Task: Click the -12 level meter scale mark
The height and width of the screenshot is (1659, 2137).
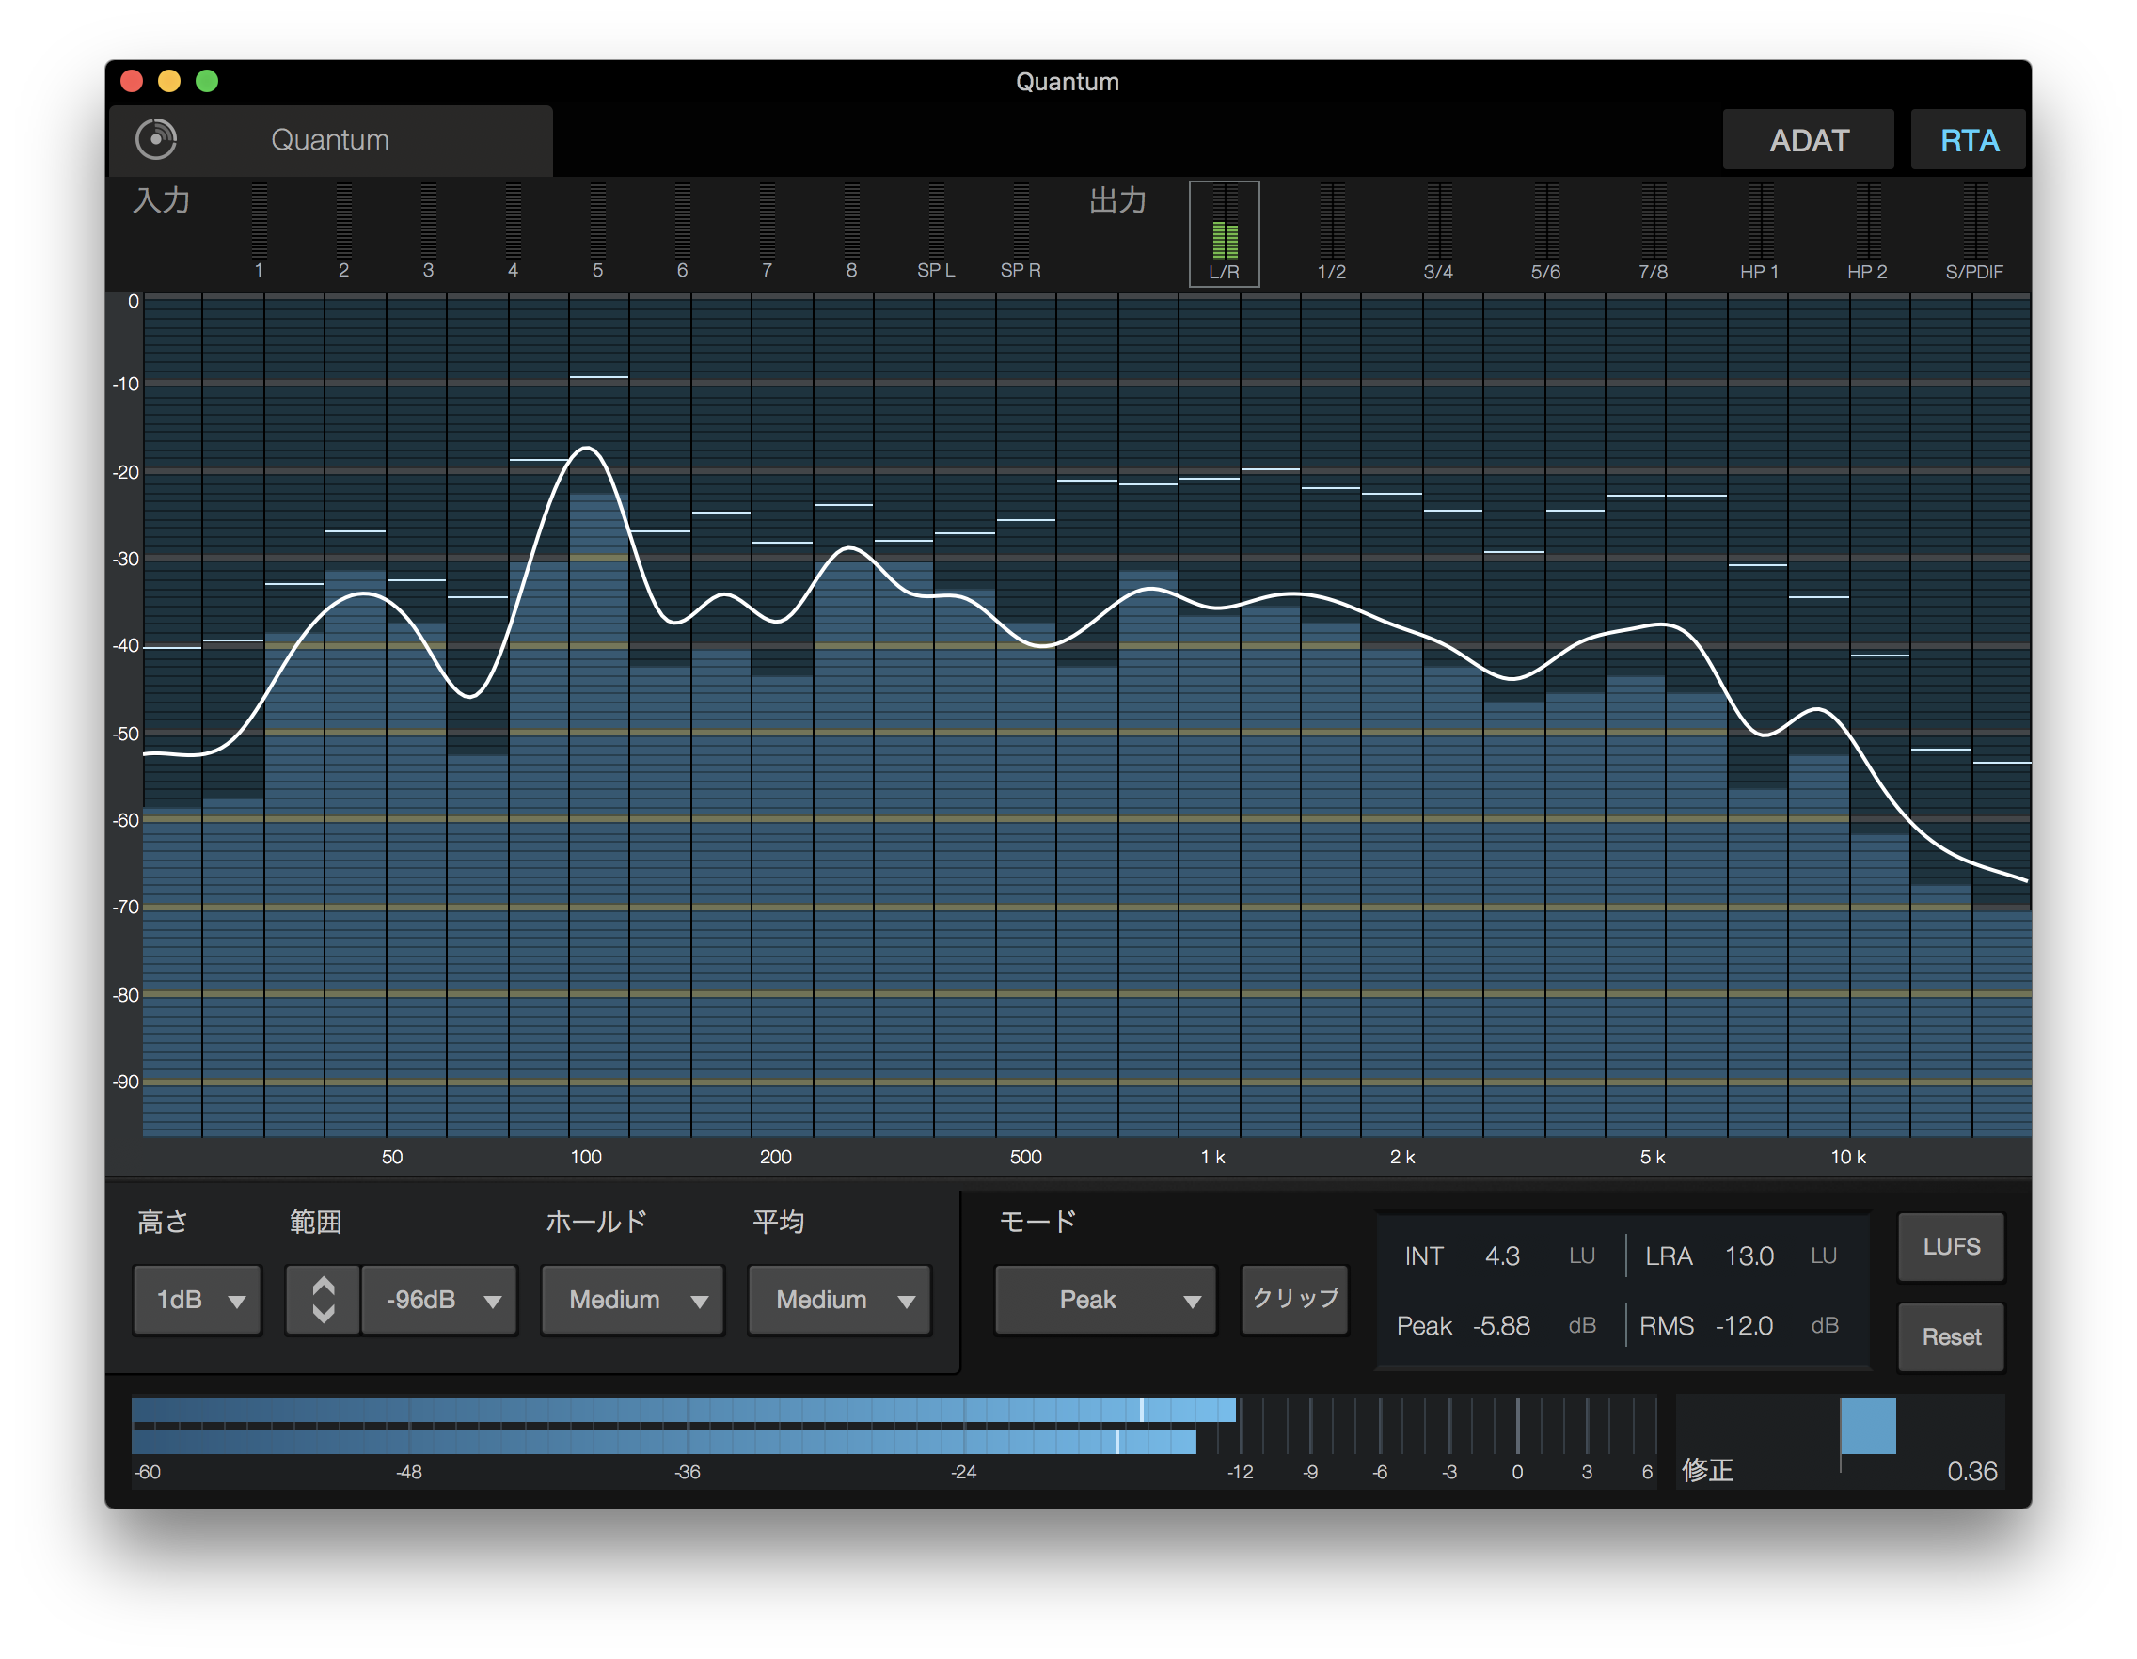Action: [x=1240, y=1472]
